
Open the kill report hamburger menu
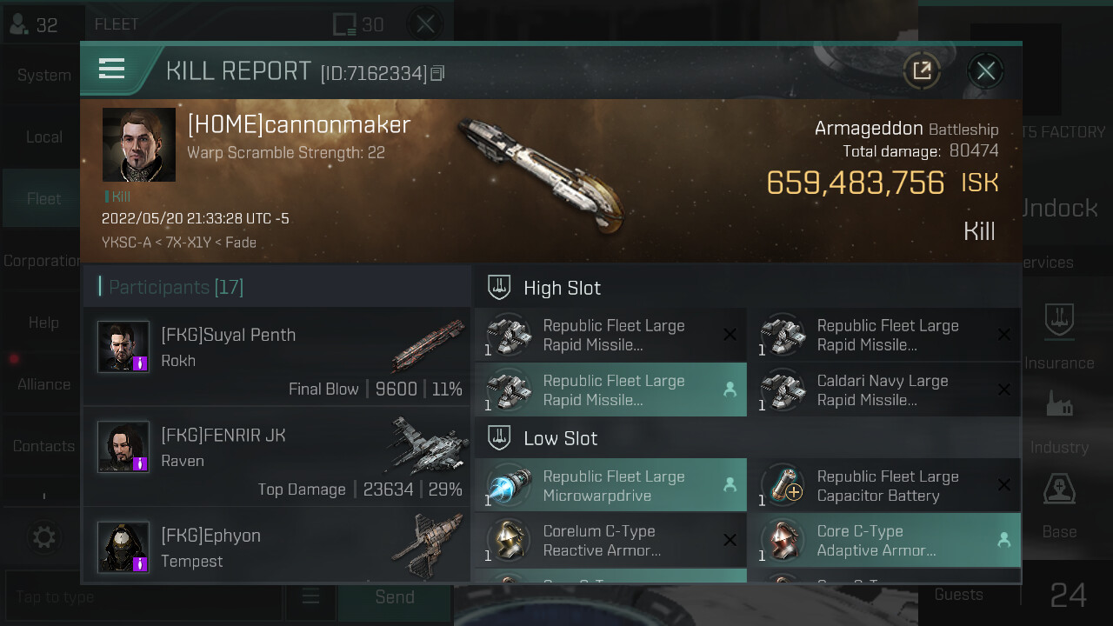112,69
